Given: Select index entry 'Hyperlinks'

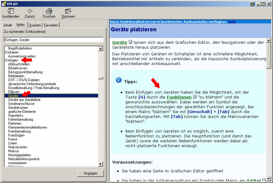Looking at the screenshot, I should coord(16,116).
